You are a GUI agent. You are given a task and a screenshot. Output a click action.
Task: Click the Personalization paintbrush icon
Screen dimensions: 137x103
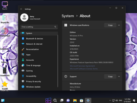click(x=23, y=49)
